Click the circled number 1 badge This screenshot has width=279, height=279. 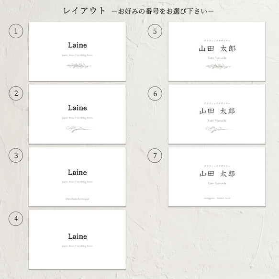16,31
